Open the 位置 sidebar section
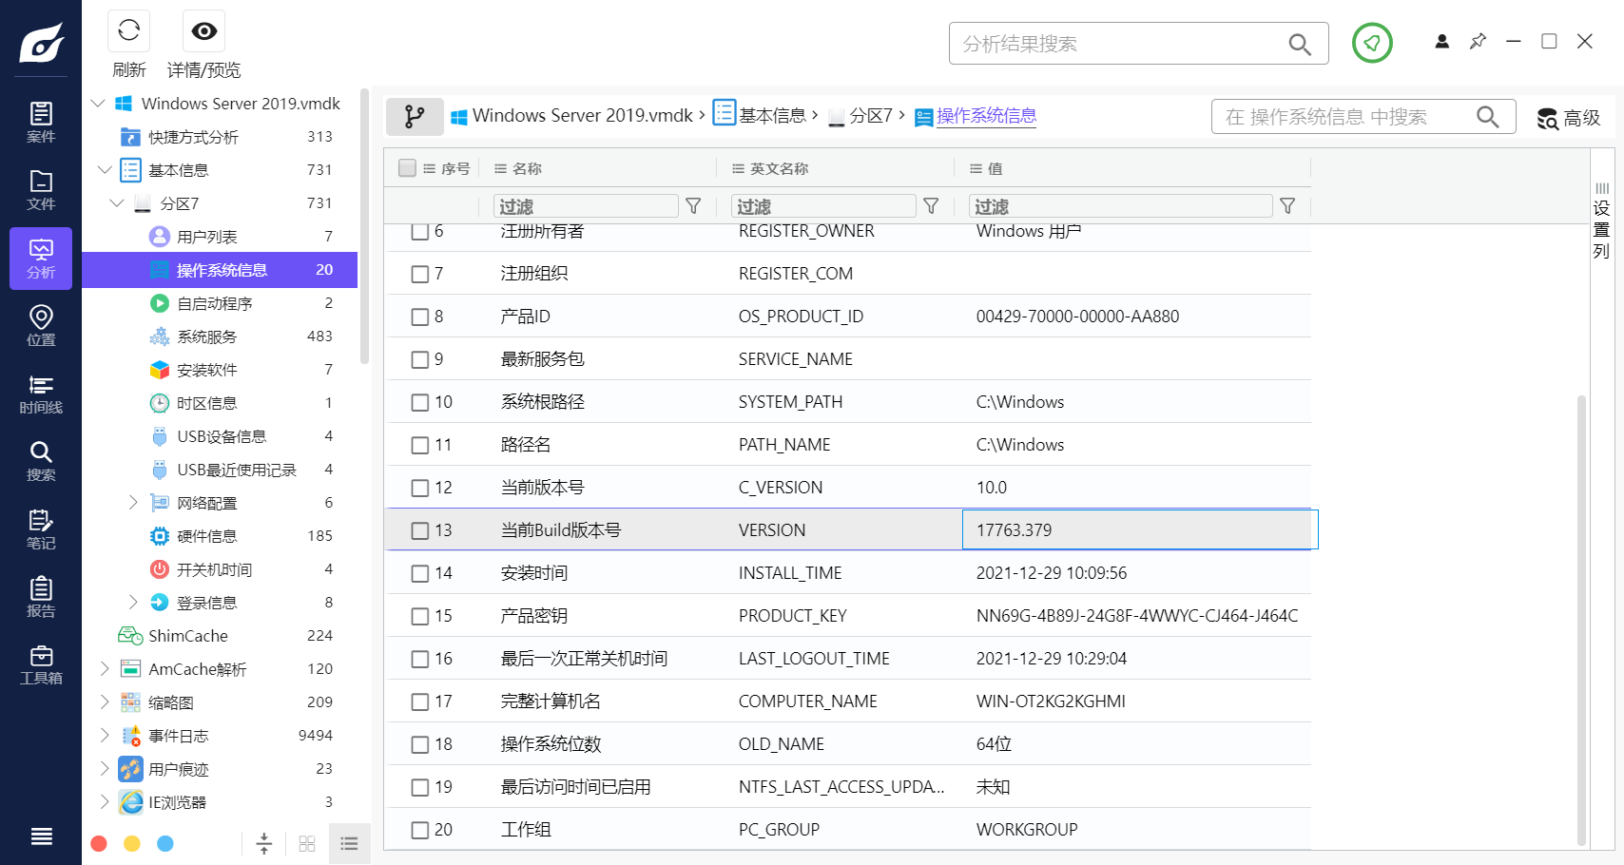The width and height of the screenshot is (1624, 865). [41, 326]
